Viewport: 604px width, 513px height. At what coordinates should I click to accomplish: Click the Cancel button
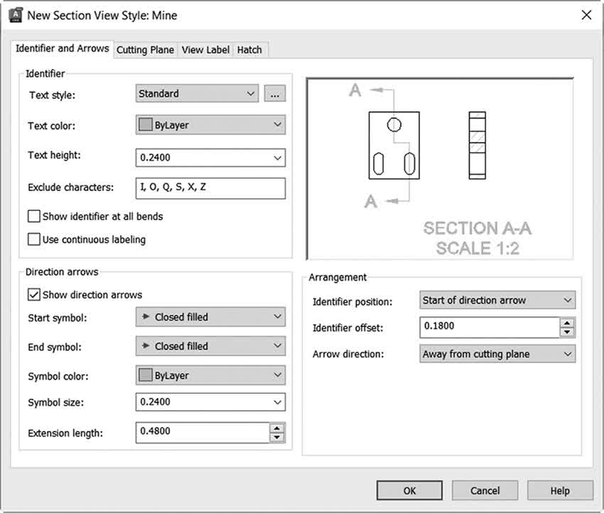tap(485, 490)
